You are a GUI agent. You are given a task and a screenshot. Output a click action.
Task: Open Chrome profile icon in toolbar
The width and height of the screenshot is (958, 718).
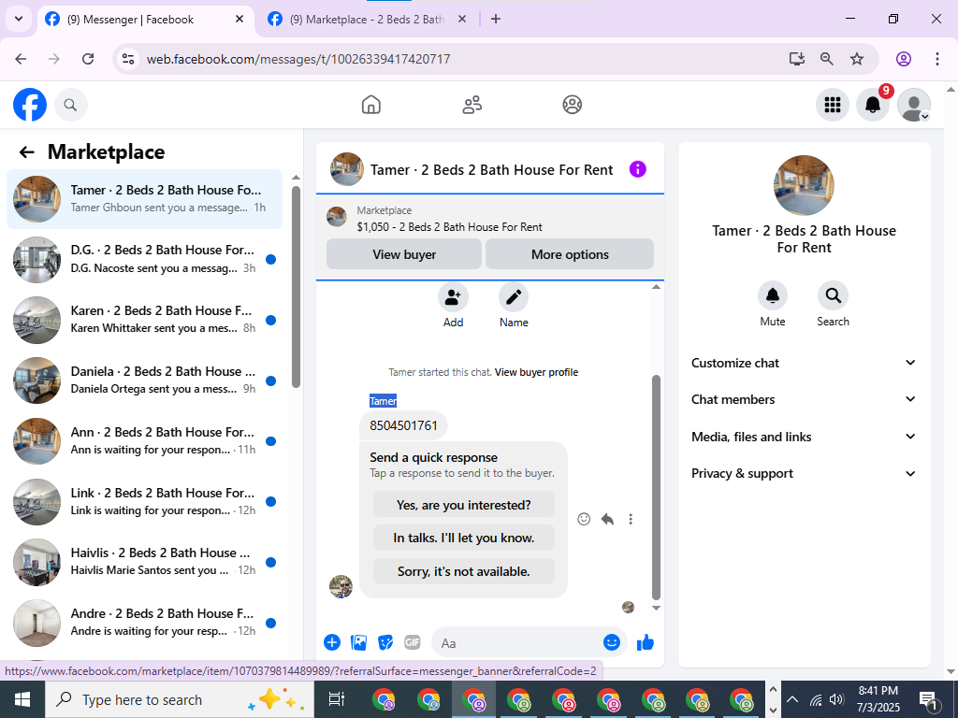coord(904,59)
